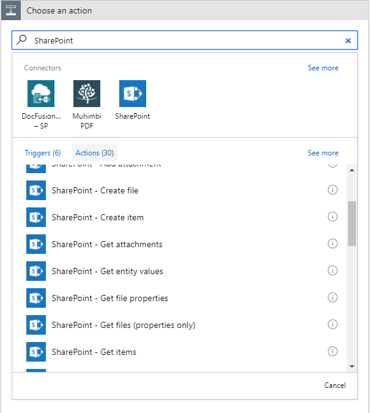Show info for Get files (properties only)

(x=333, y=324)
